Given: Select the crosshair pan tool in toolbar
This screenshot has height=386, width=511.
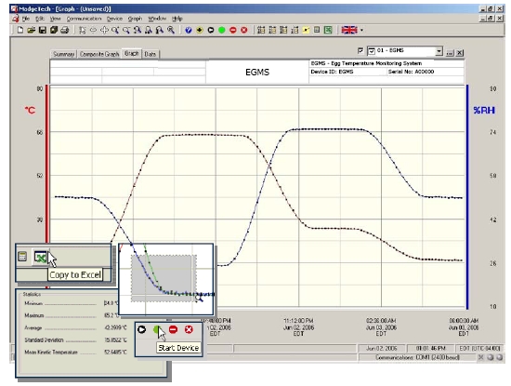Looking at the screenshot, I should pyautogui.click(x=104, y=30).
